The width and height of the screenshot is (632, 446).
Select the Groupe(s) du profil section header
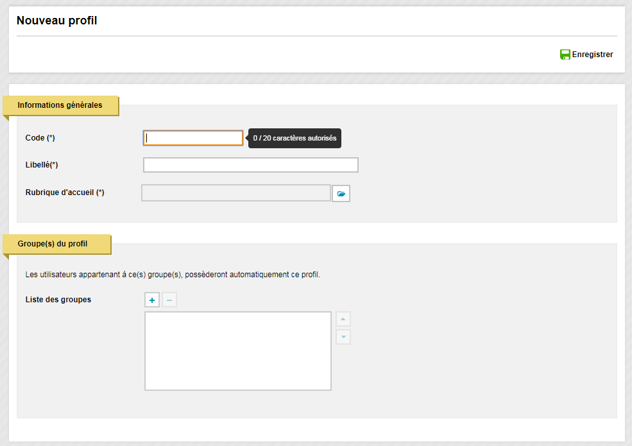point(53,244)
